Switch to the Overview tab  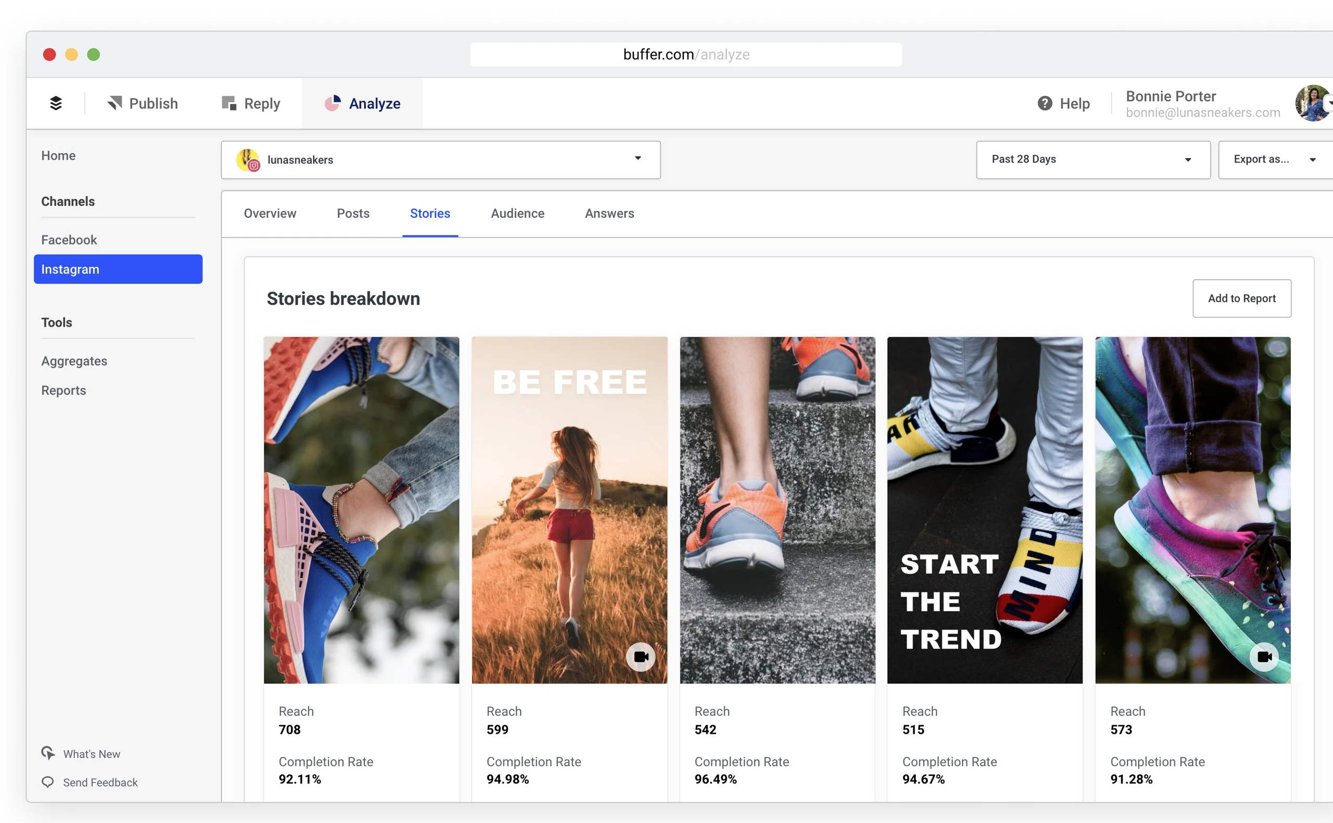click(270, 214)
